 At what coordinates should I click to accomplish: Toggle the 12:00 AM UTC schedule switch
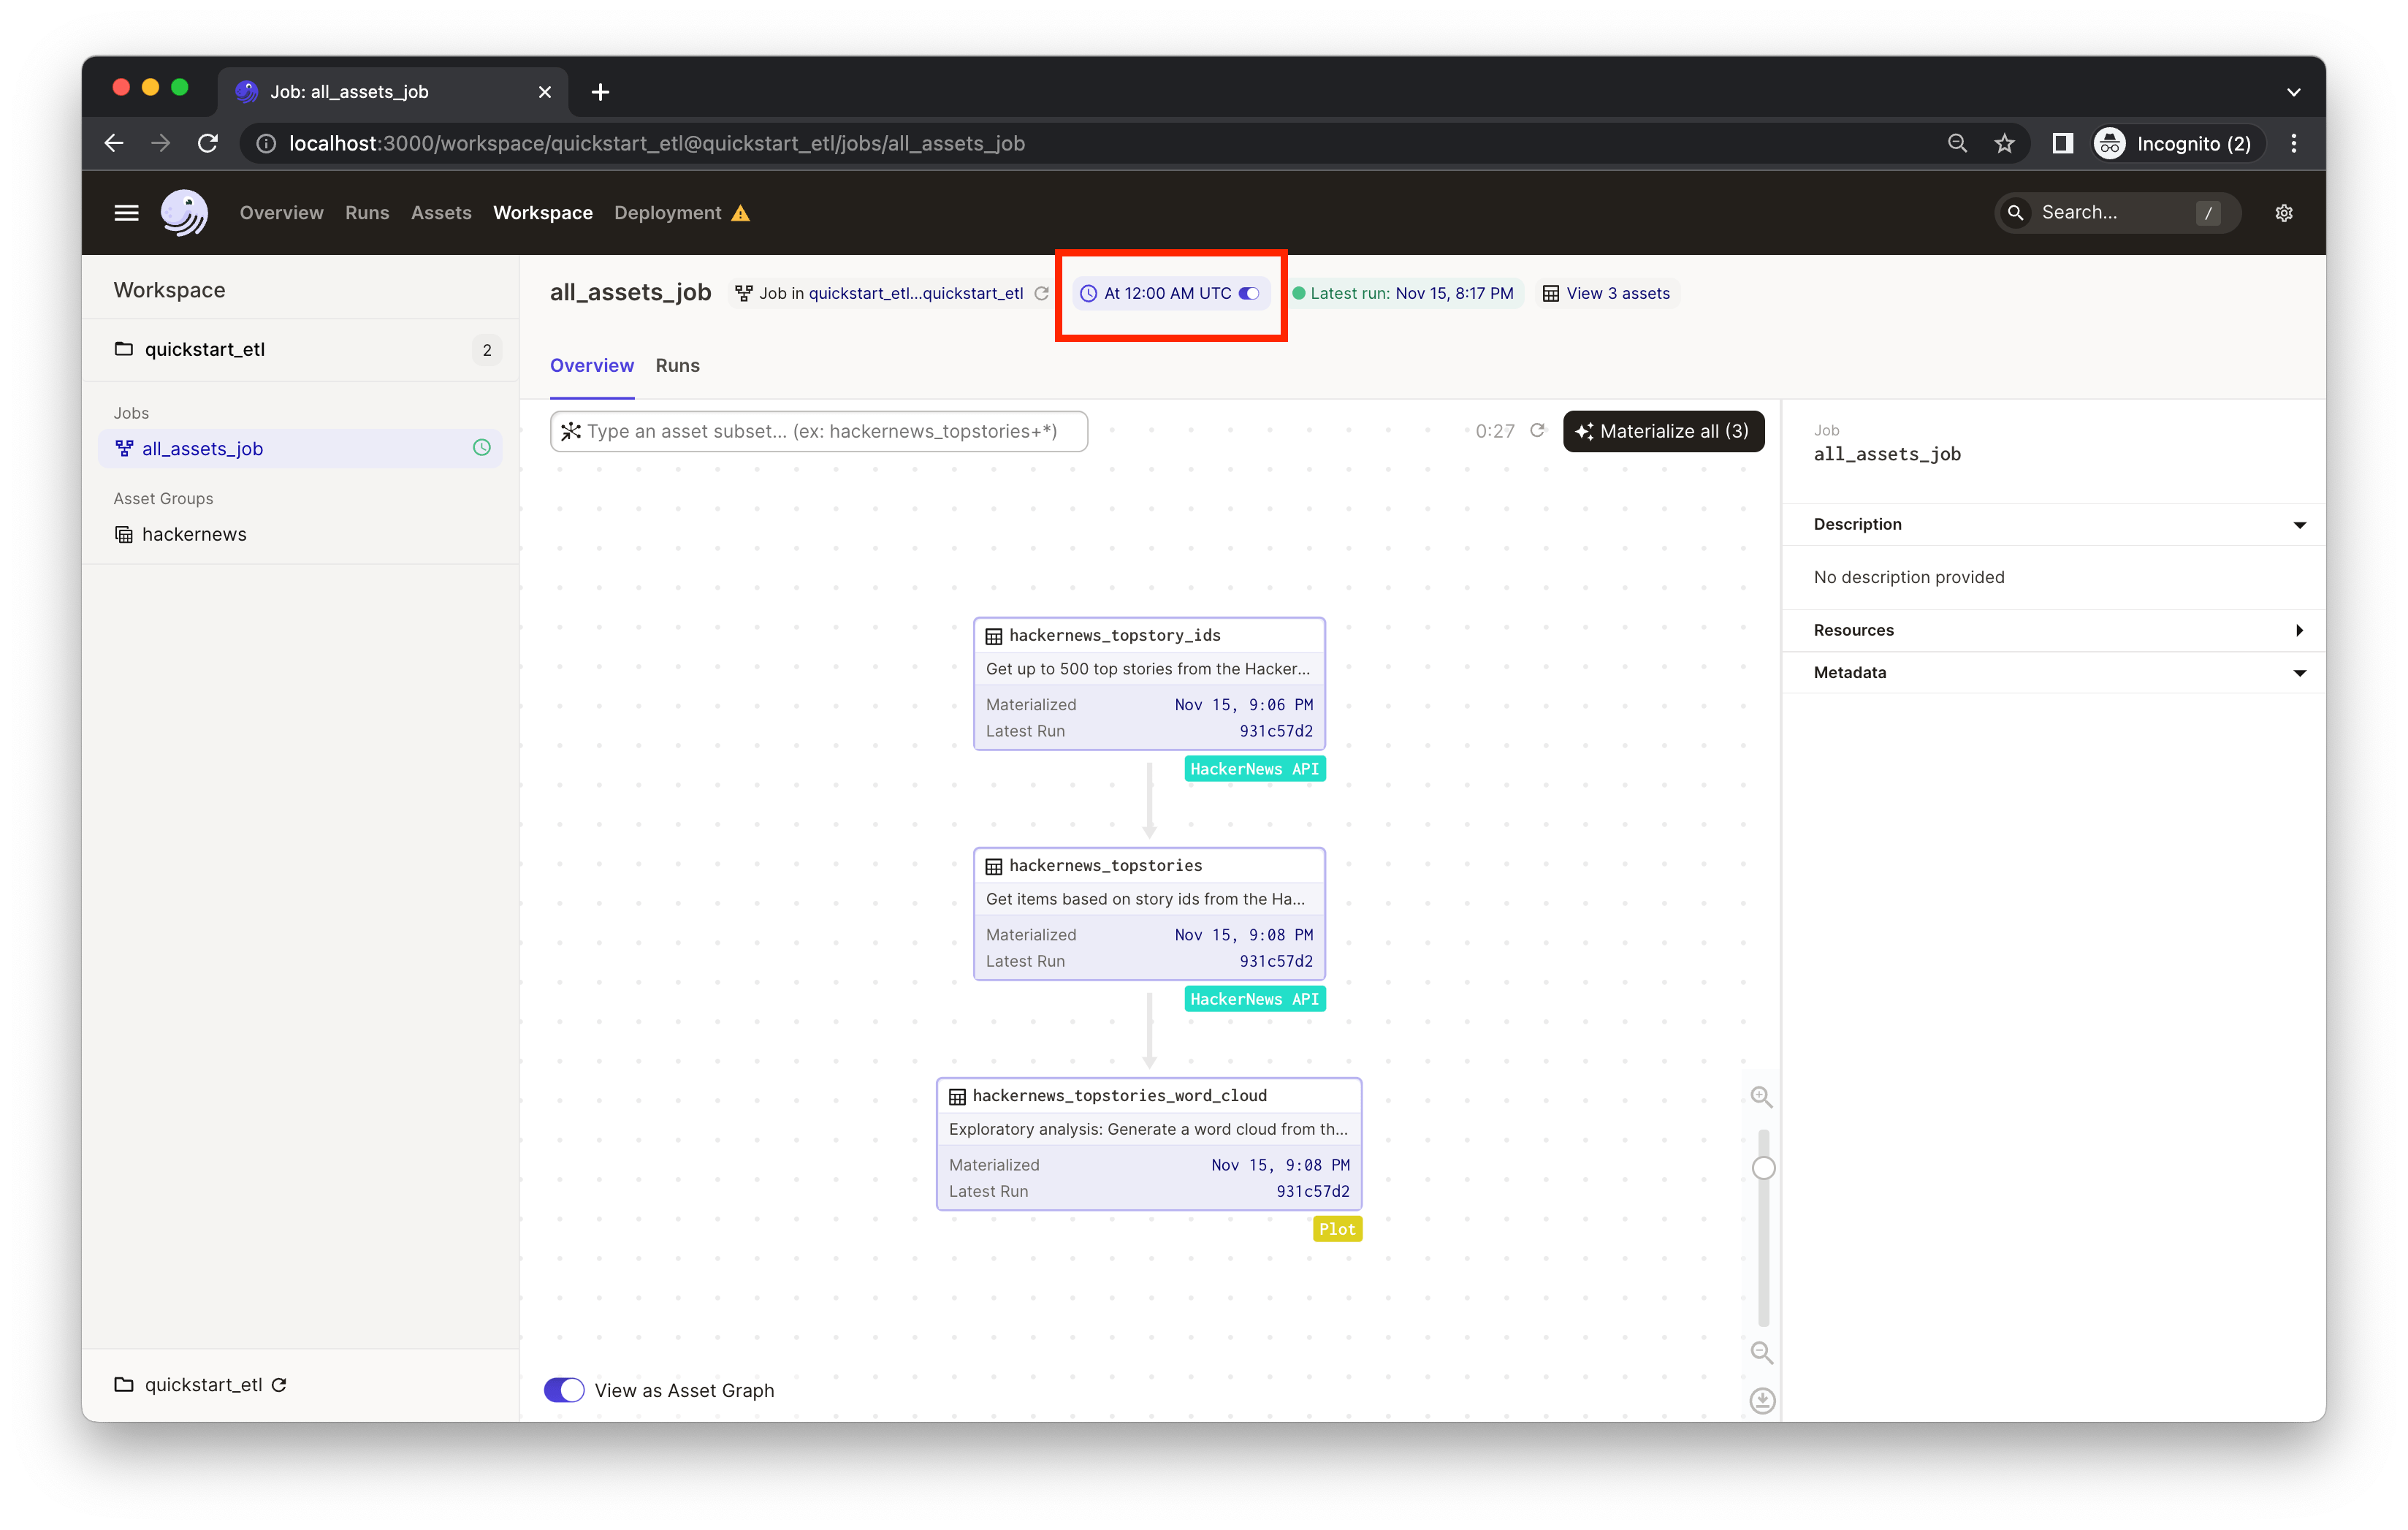1248,294
